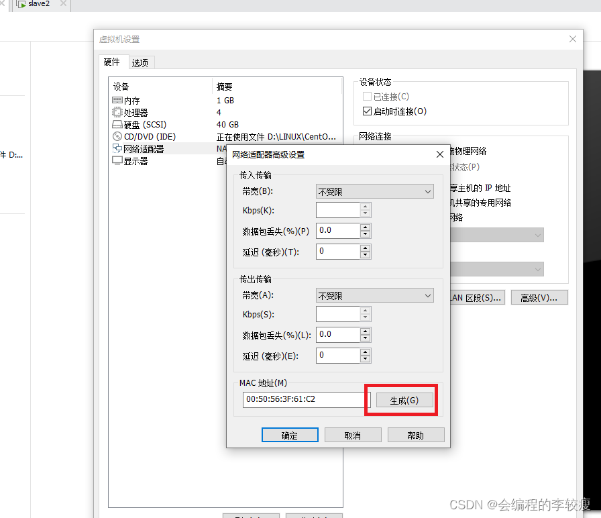601x518 pixels.
Task: Increase incoming 延迟 latency with stepper arrow
Action: (x=366, y=248)
